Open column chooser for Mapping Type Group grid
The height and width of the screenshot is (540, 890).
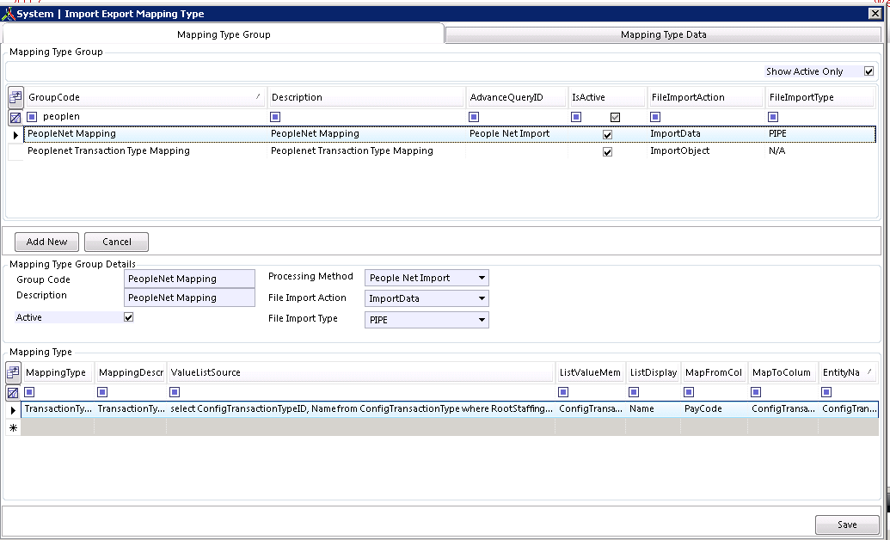[x=15, y=97]
